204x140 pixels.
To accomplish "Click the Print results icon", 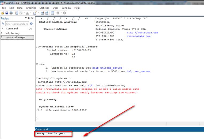I will click(x=11, y=13).
